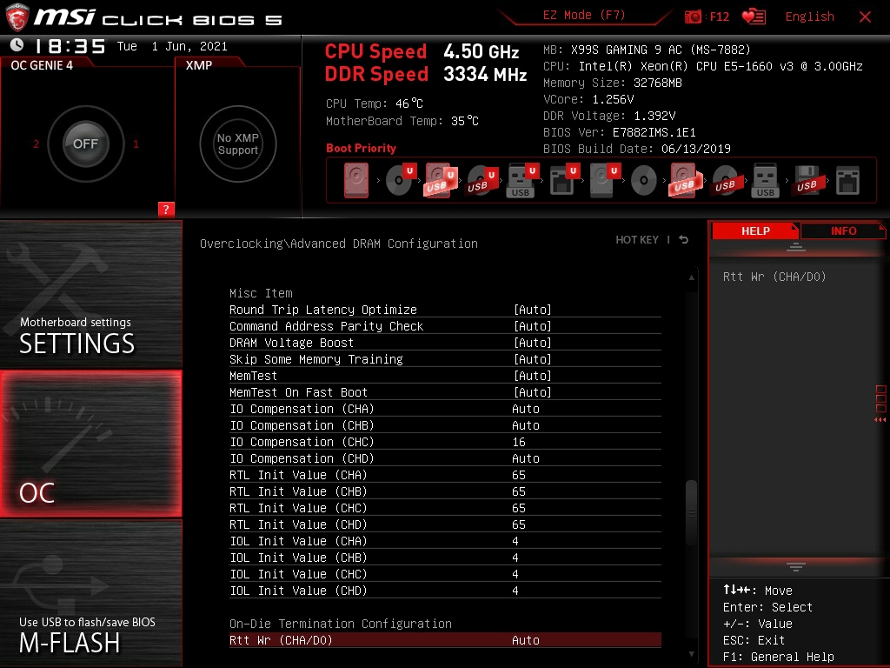Screen dimensions: 890x668
Task: Close the BIOS with the X button
Action: point(865,17)
